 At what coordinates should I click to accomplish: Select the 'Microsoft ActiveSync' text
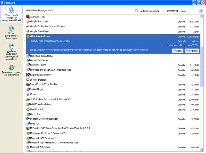pos(40,147)
